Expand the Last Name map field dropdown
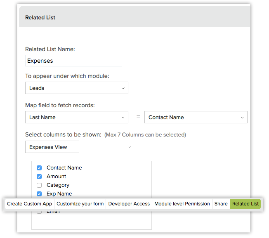 coord(76,117)
